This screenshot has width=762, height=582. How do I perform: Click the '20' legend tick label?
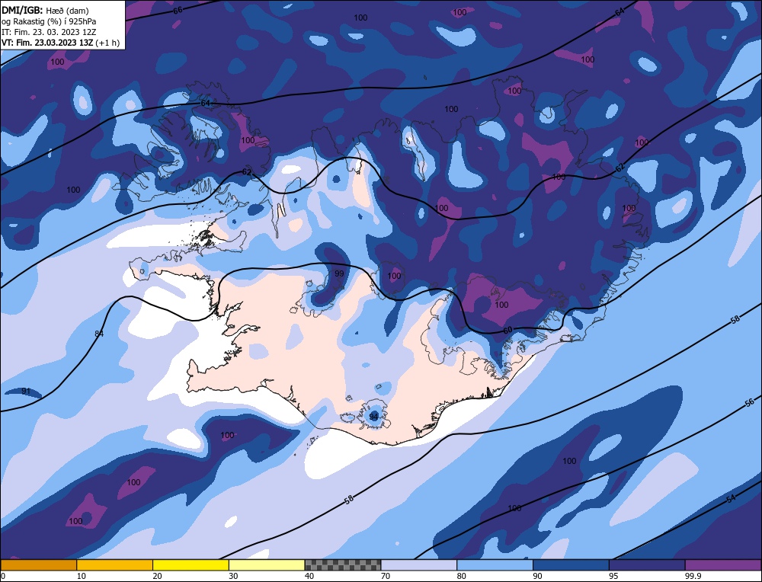(x=157, y=576)
